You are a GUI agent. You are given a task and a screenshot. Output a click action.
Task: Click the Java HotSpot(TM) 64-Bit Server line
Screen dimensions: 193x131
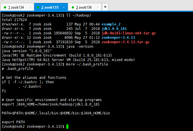[68, 60]
